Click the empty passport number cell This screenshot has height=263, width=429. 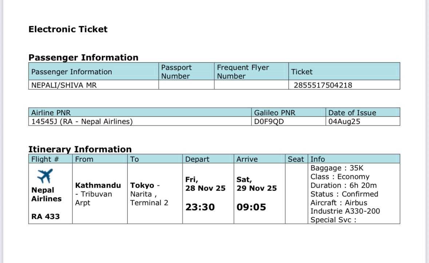coord(186,85)
